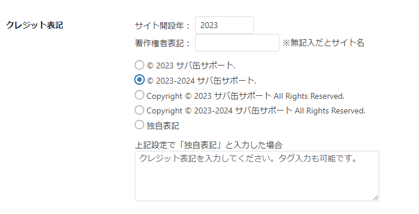Click the resize grip on the credit textarea
419x214 pixels.
click(x=376, y=198)
